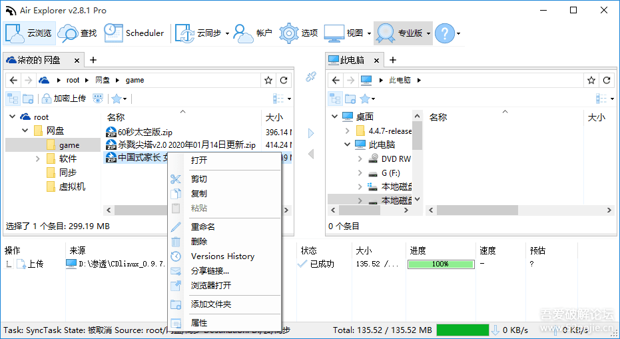Screen dimensions: 620x339
Task: Open the 查找 search tool
Action: 77,33
